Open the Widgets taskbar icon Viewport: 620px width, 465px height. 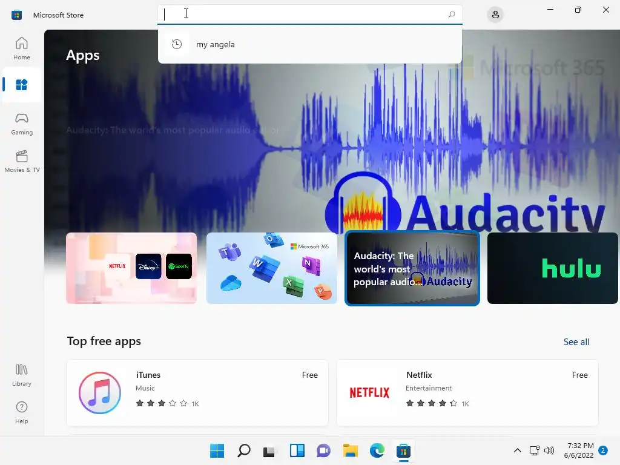[297, 450]
